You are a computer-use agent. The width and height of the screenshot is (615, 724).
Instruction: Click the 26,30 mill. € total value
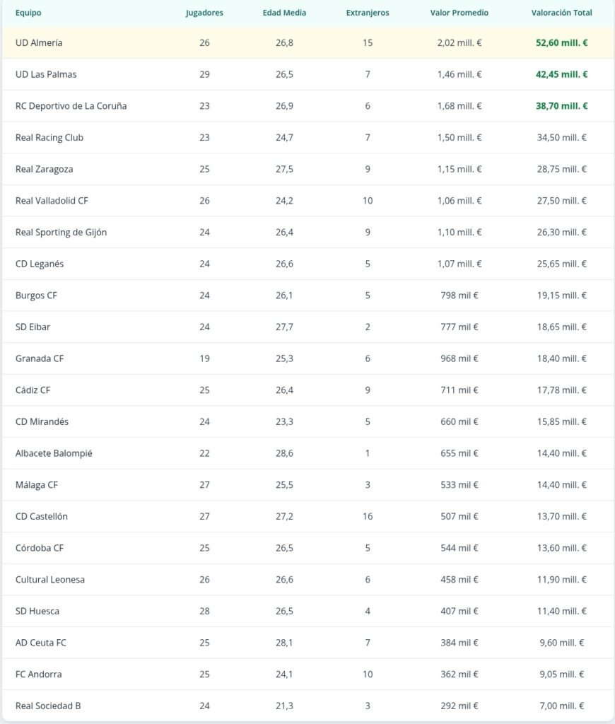(561, 232)
